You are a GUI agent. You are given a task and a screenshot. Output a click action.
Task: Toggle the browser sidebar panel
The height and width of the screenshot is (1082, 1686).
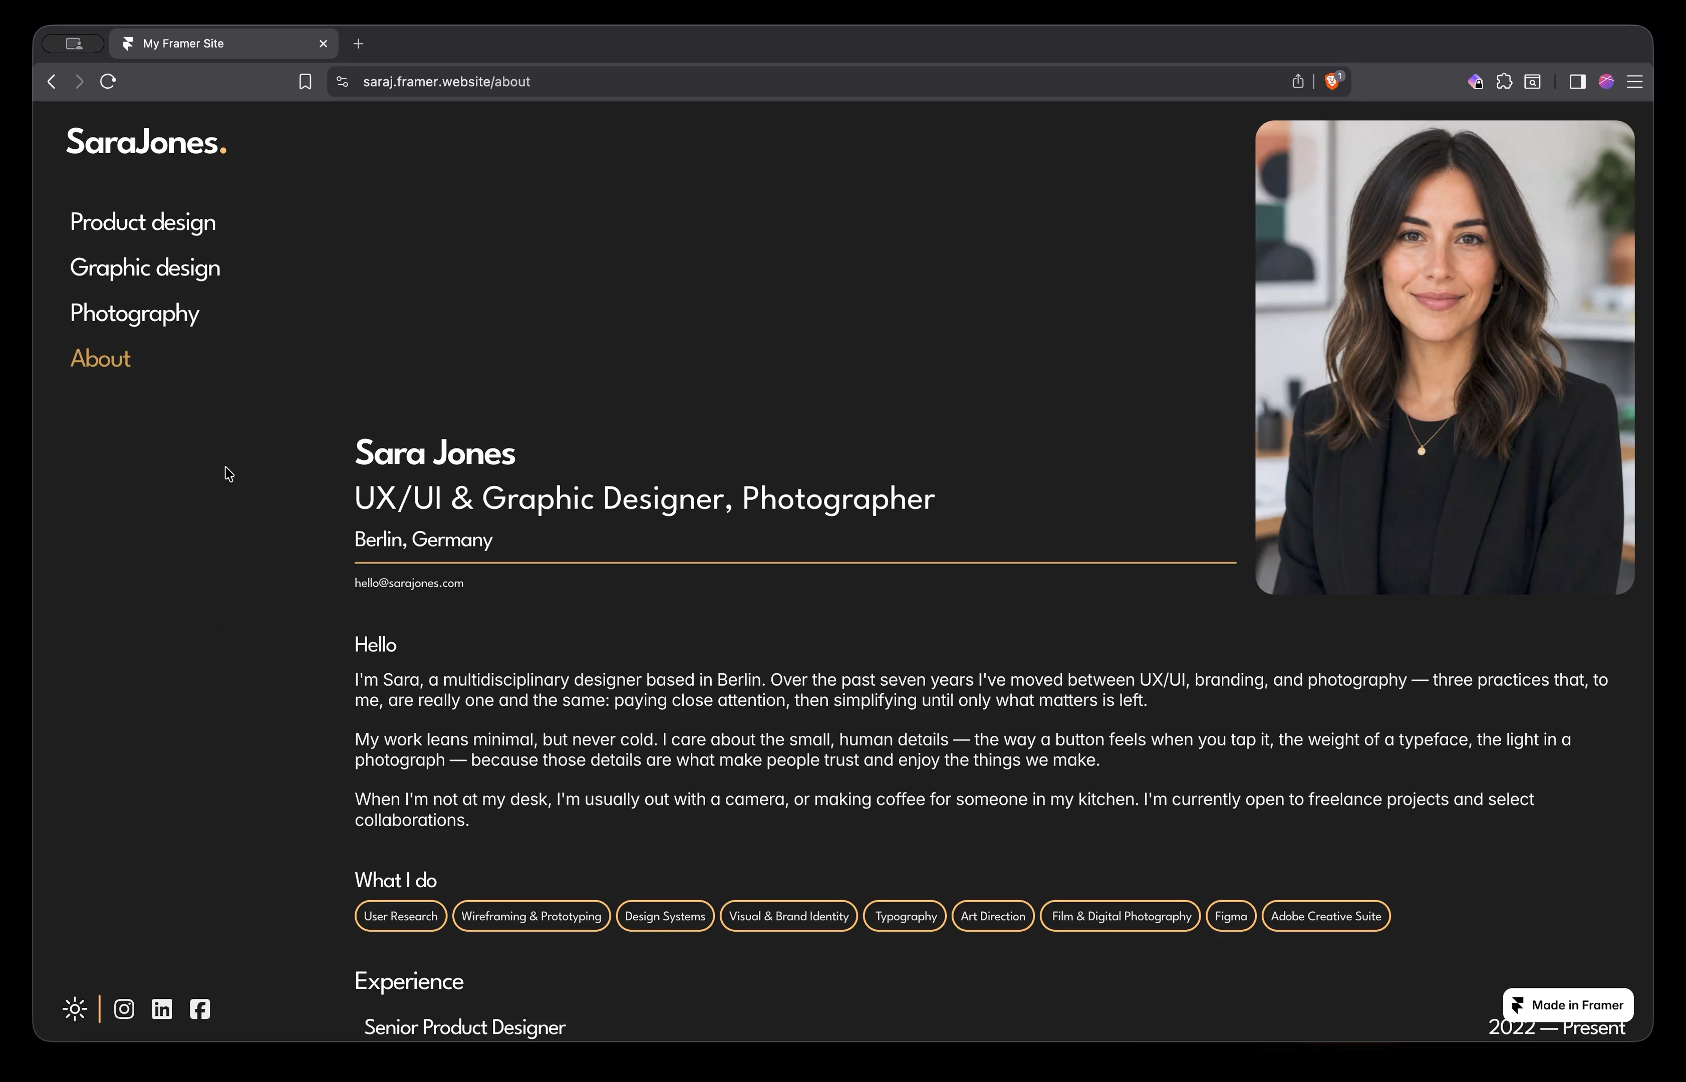(1577, 82)
